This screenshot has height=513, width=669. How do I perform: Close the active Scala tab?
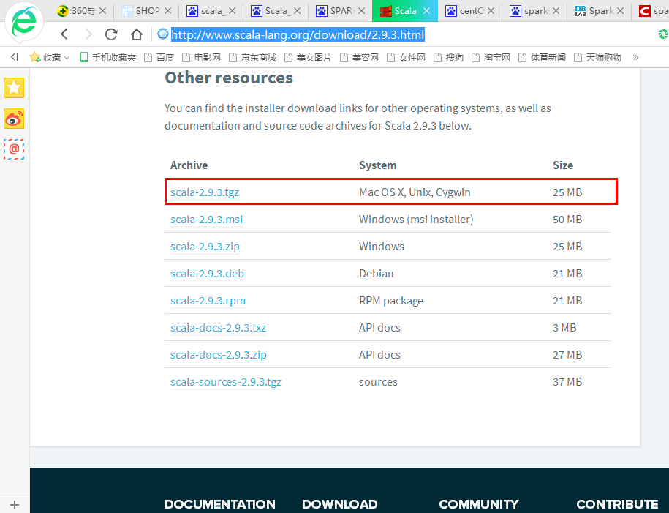click(426, 11)
